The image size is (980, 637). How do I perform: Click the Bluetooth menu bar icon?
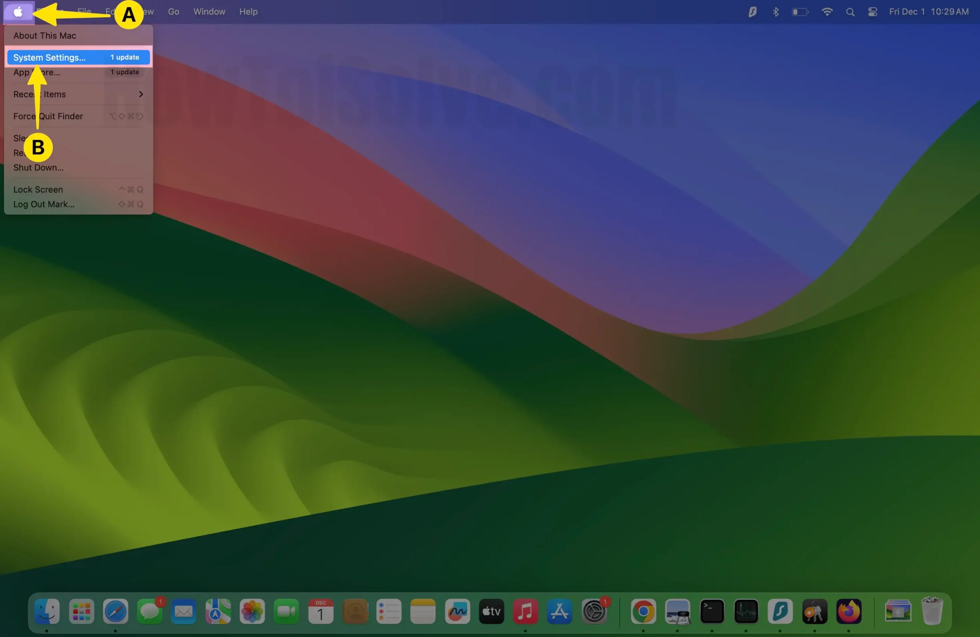point(776,12)
